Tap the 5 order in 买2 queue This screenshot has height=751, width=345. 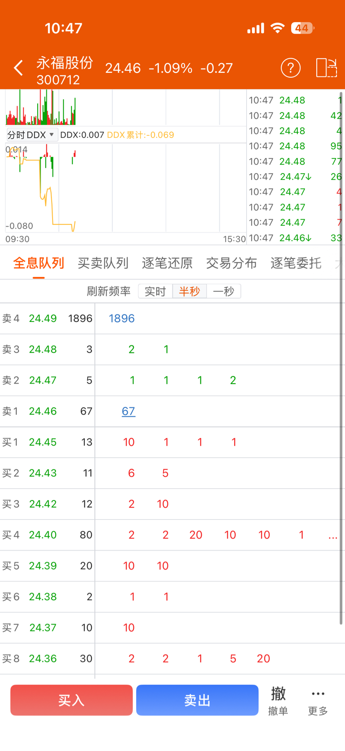165,473
